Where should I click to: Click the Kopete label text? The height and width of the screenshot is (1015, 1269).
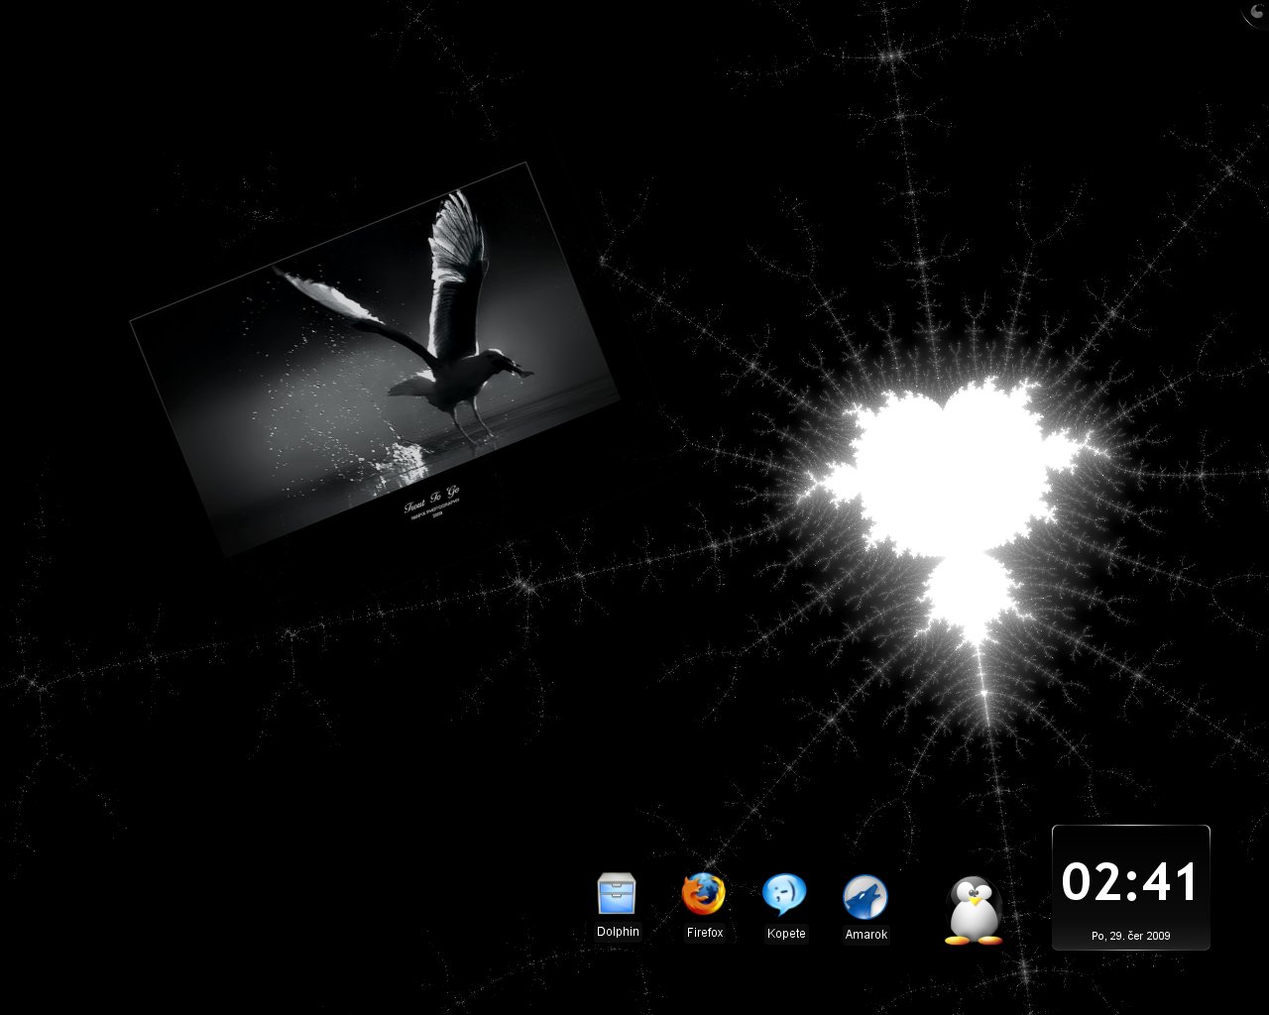coord(786,934)
